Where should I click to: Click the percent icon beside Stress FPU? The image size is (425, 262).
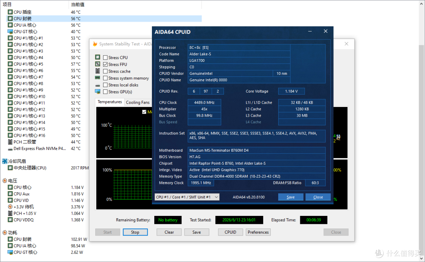tap(98, 64)
